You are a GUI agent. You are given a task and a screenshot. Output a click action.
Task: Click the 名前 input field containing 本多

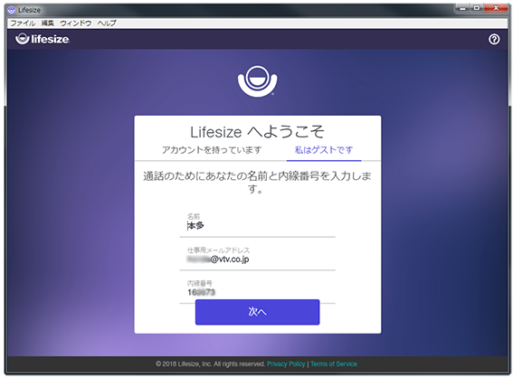pyautogui.click(x=258, y=226)
